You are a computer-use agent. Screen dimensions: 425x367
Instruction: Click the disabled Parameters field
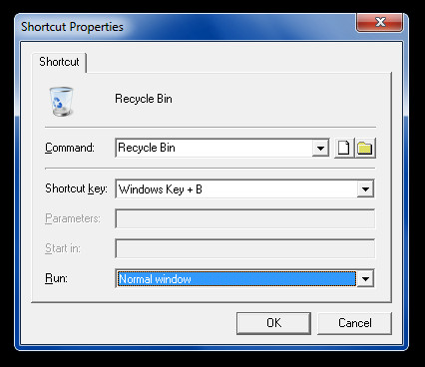click(x=245, y=218)
